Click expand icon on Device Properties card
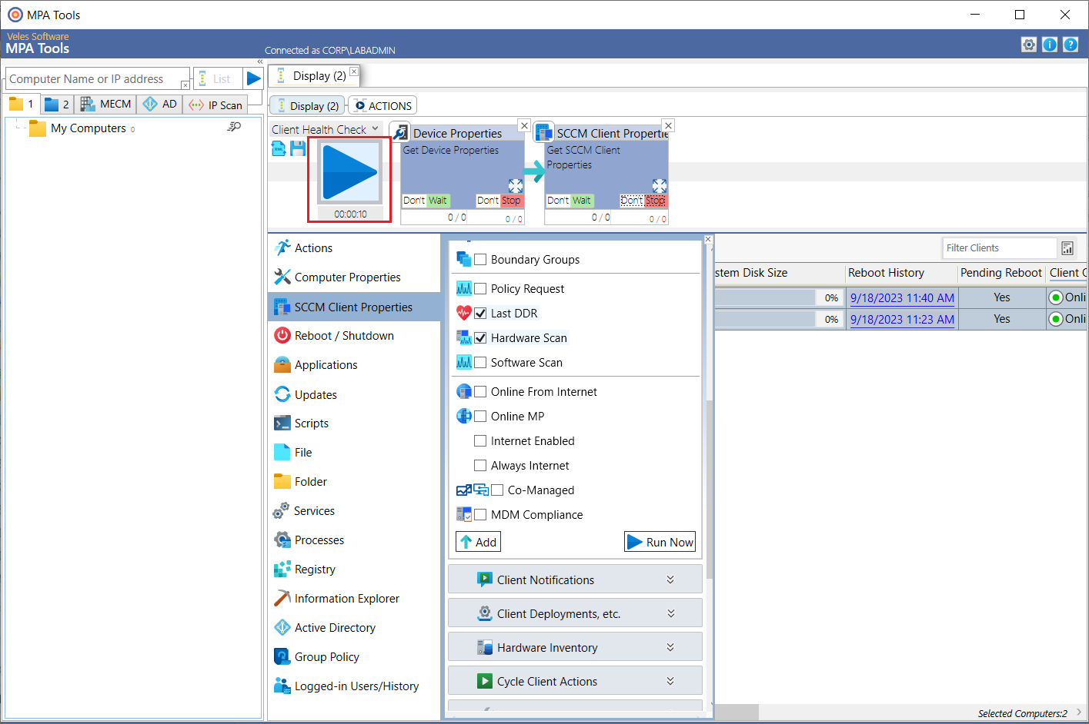This screenshot has height=724, width=1089. 516,186
